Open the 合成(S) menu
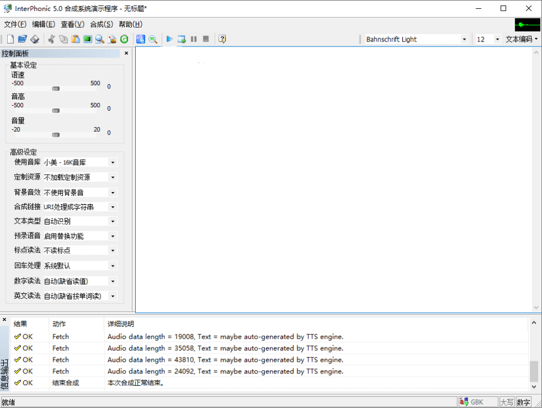Screen dimensions: 542x410 click(101, 24)
